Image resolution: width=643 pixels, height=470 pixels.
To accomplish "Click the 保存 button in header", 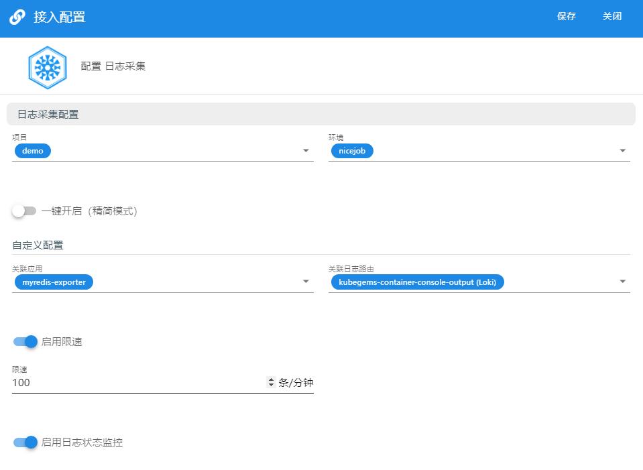I will click(567, 16).
